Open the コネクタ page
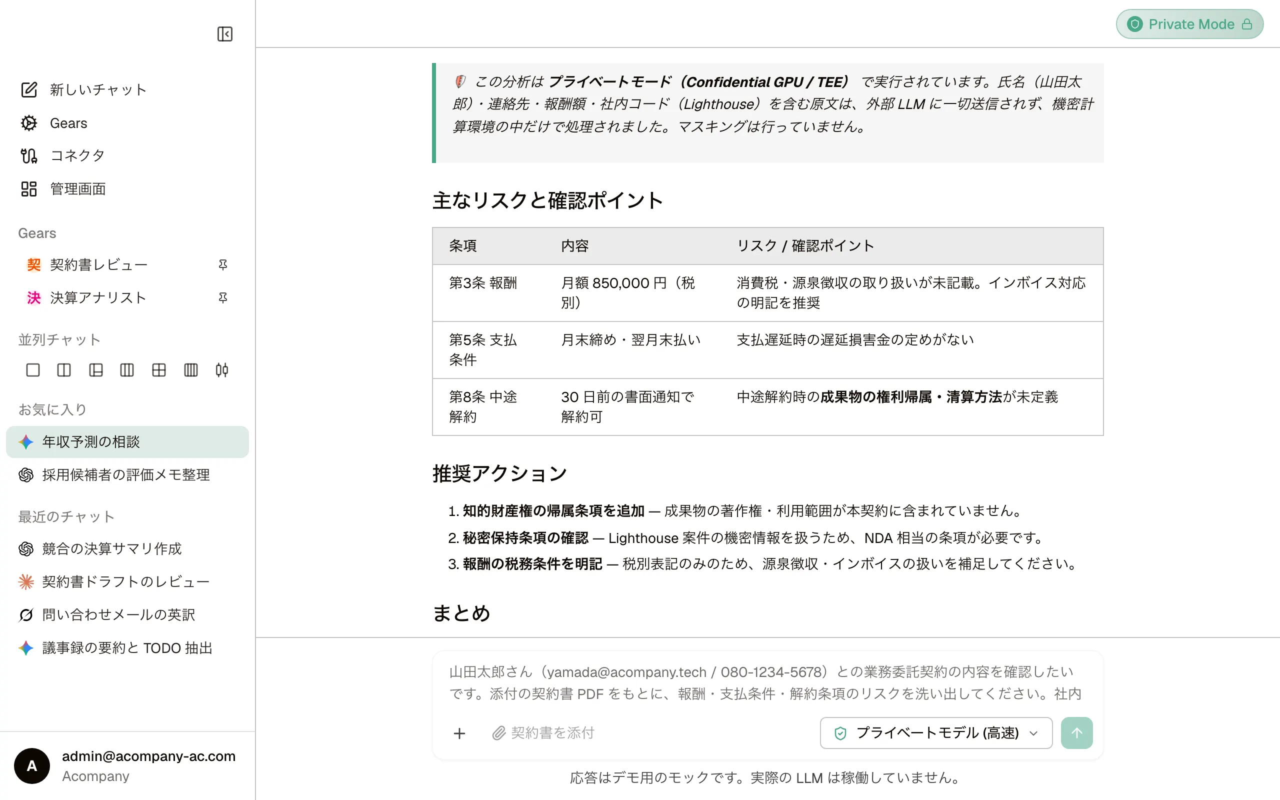This screenshot has width=1280, height=800. [x=62, y=155]
